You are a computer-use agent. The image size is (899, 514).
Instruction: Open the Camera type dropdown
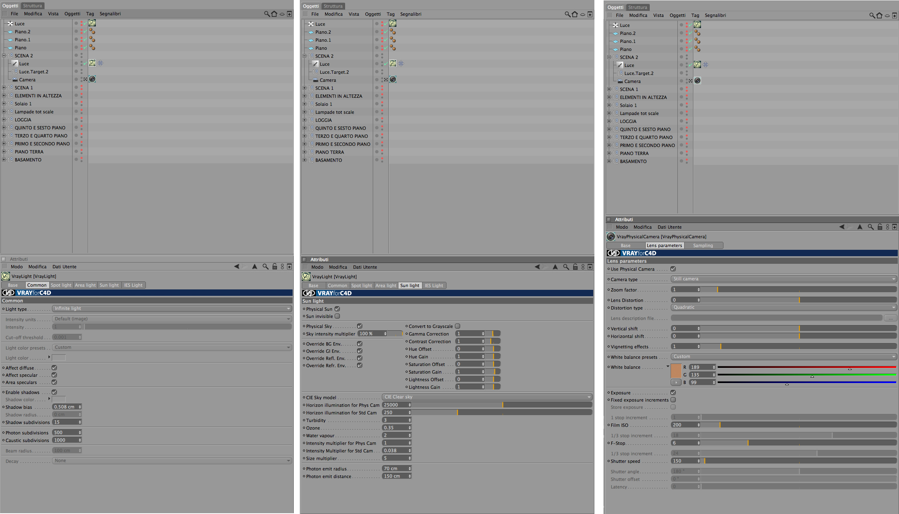pyautogui.click(x=784, y=279)
